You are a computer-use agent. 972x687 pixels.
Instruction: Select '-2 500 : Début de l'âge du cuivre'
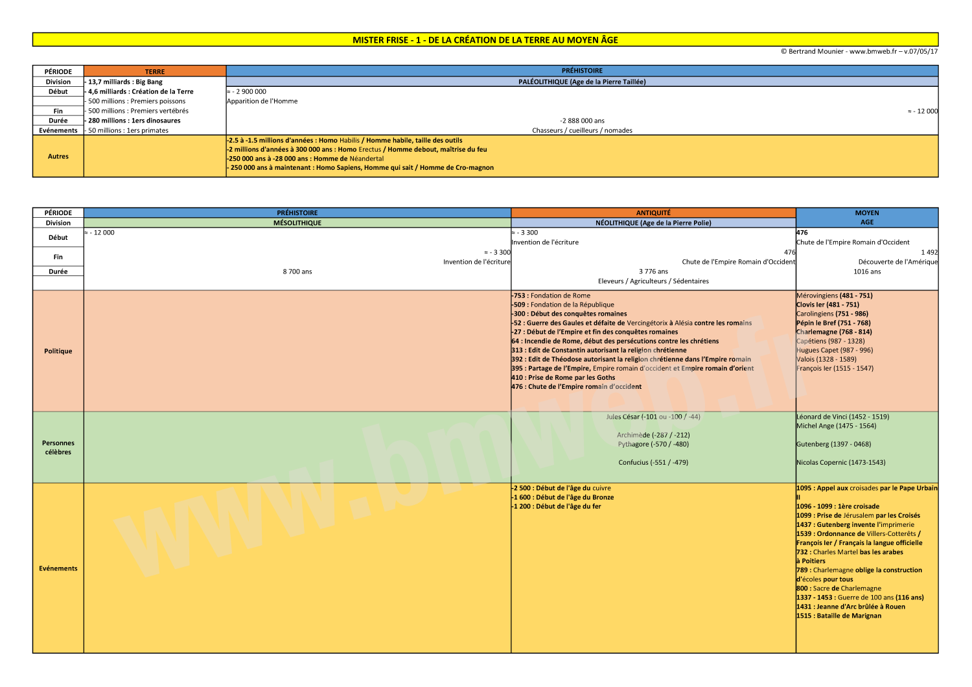pos(561,488)
